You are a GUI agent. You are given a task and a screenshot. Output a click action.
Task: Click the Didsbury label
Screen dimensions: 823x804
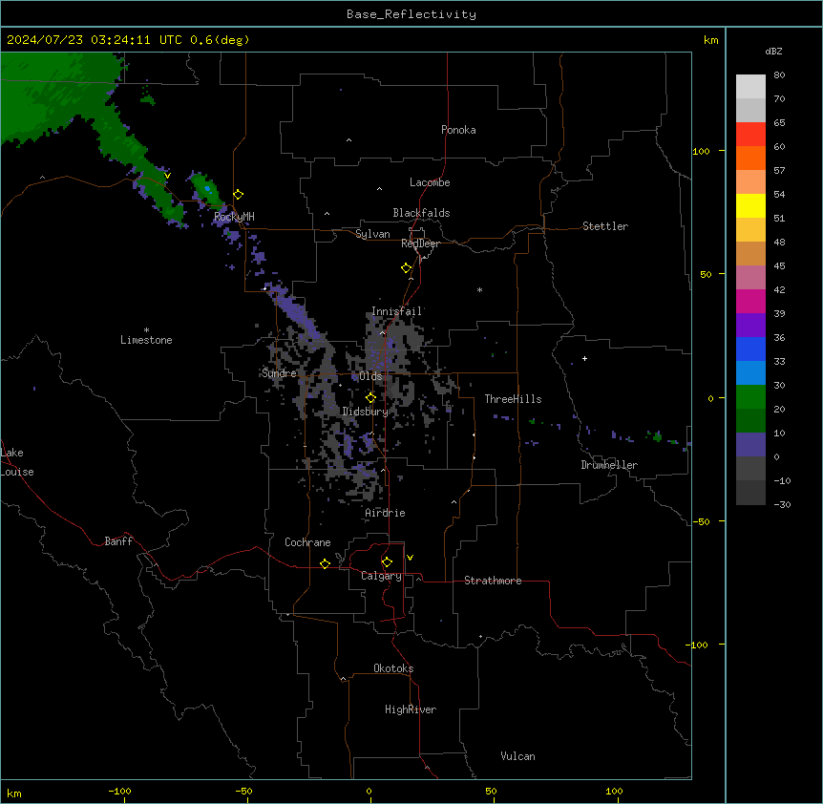tap(366, 412)
